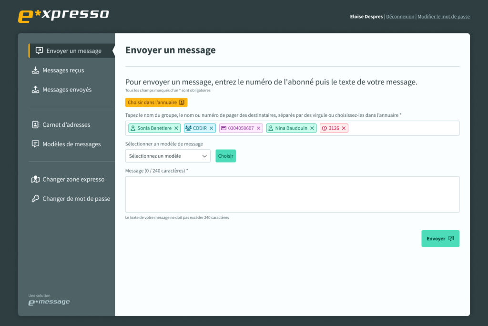Click the Modèles de messages template icon
Screen dimensions: 488x326
(x=35, y=143)
